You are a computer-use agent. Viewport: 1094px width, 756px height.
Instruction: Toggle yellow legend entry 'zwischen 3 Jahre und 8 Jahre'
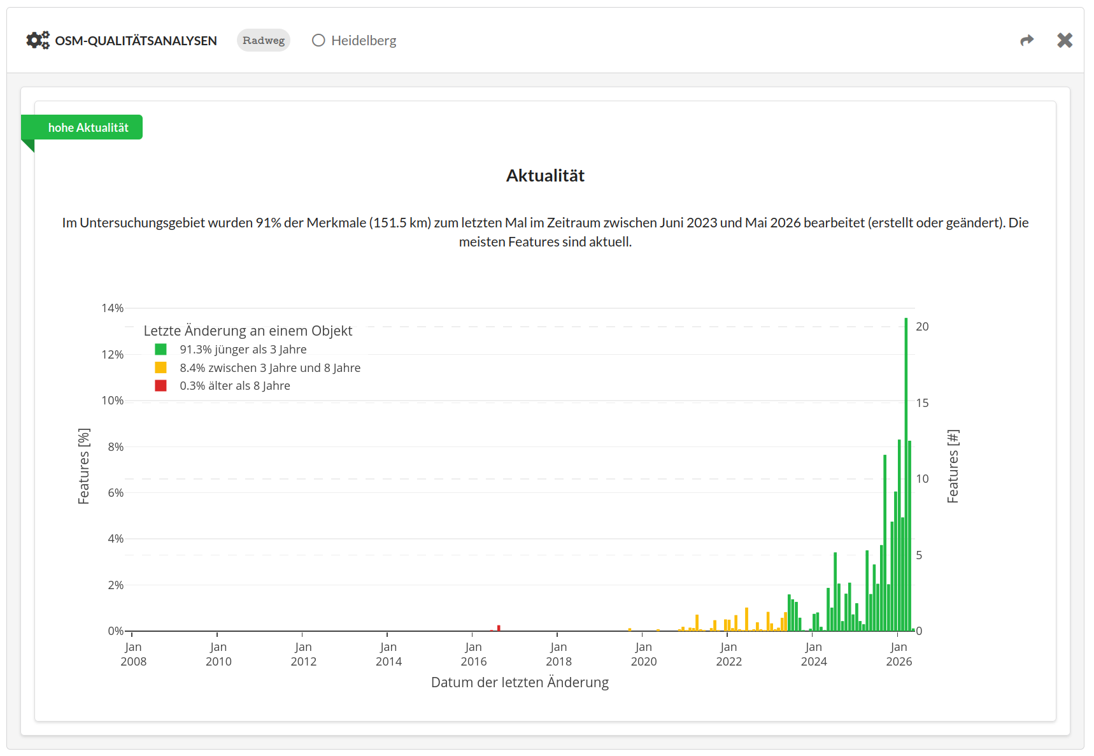[x=258, y=367]
